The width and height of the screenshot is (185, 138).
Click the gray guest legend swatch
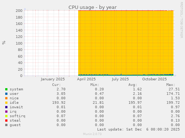[6, 125]
